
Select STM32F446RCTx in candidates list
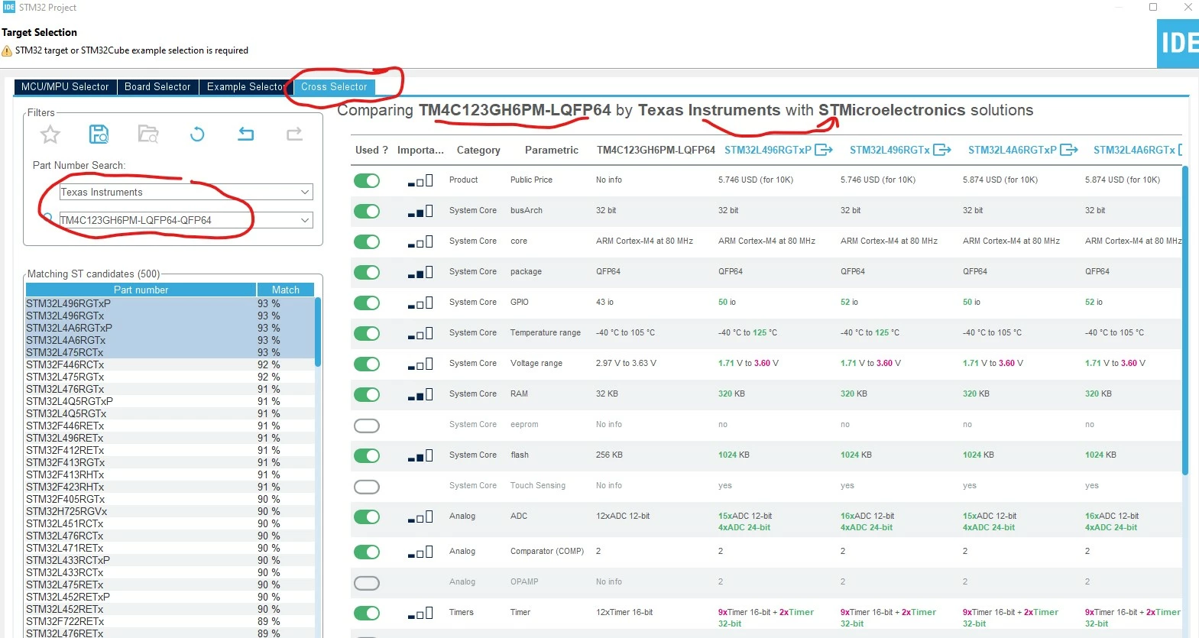pos(65,364)
